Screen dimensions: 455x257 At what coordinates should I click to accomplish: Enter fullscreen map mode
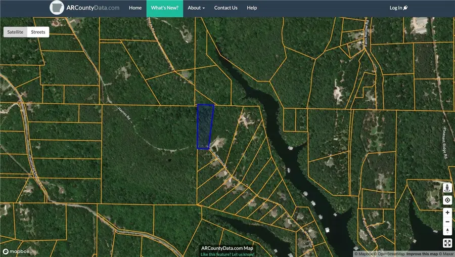(x=447, y=243)
